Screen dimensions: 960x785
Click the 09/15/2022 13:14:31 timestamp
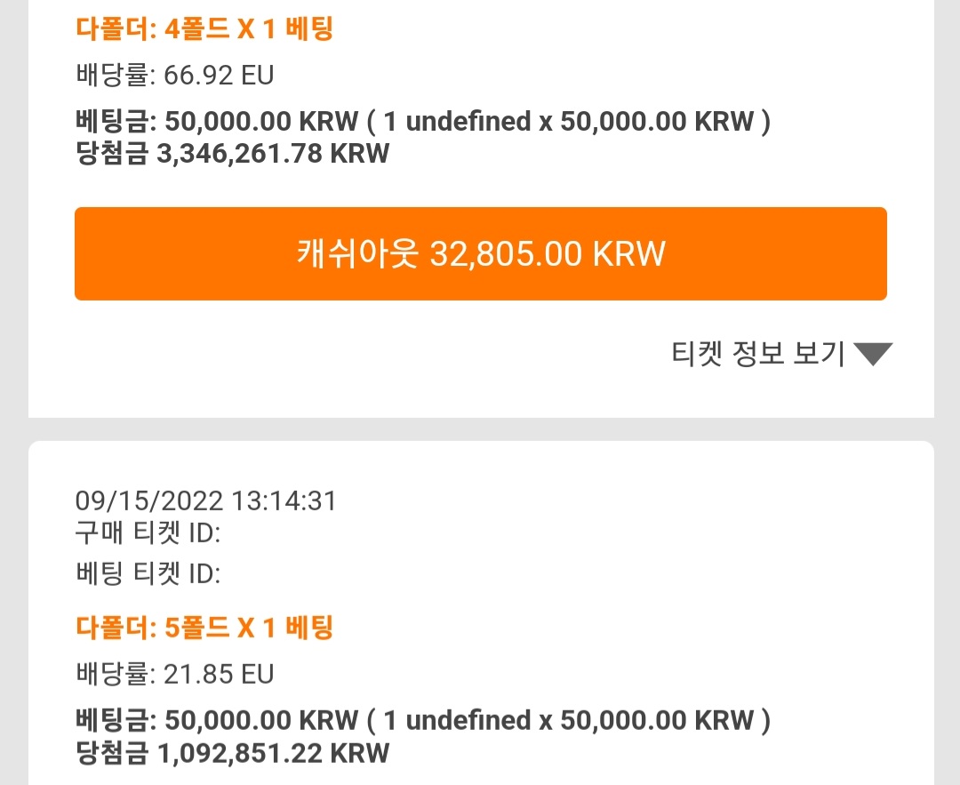(205, 501)
